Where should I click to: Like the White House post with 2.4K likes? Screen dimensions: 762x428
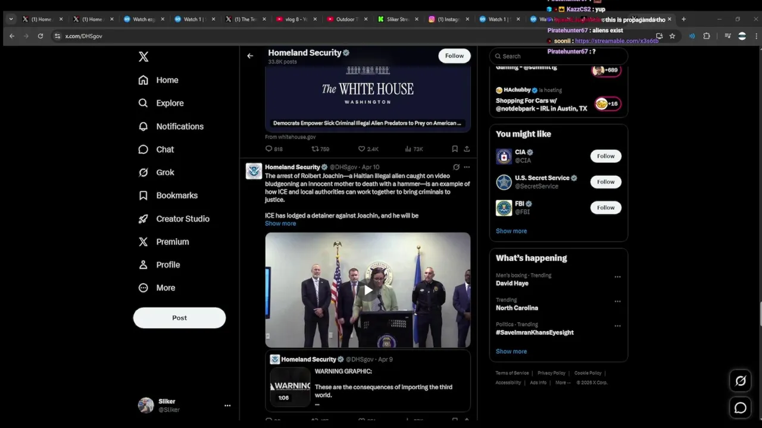368,149
